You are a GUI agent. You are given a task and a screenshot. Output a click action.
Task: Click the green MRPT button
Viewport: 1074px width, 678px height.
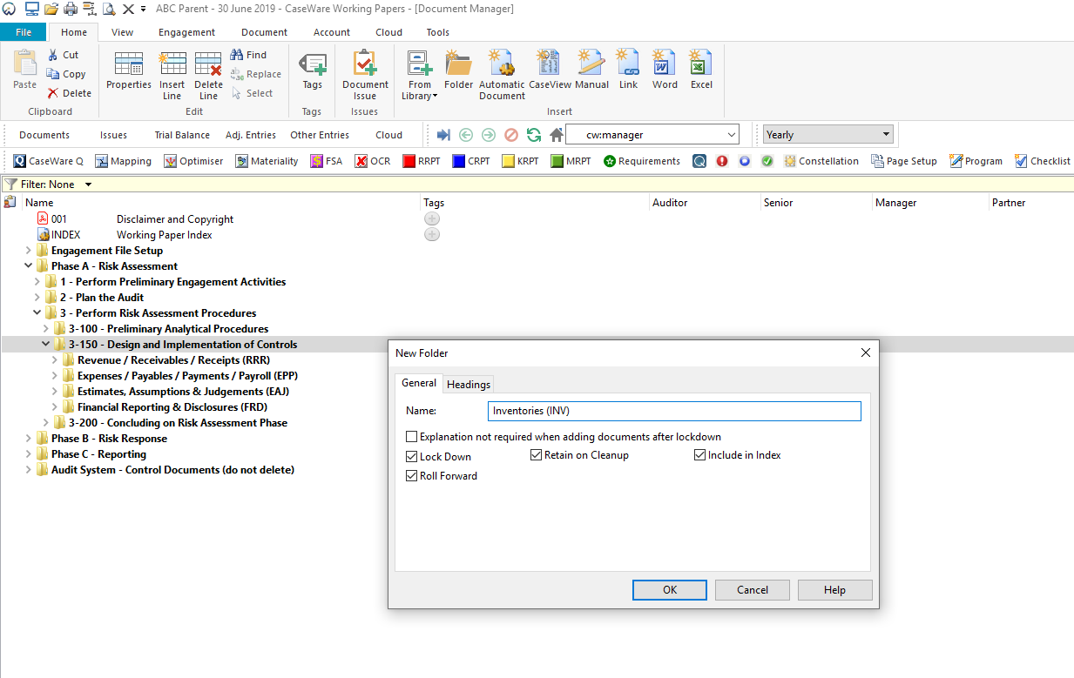pos(571,161)
